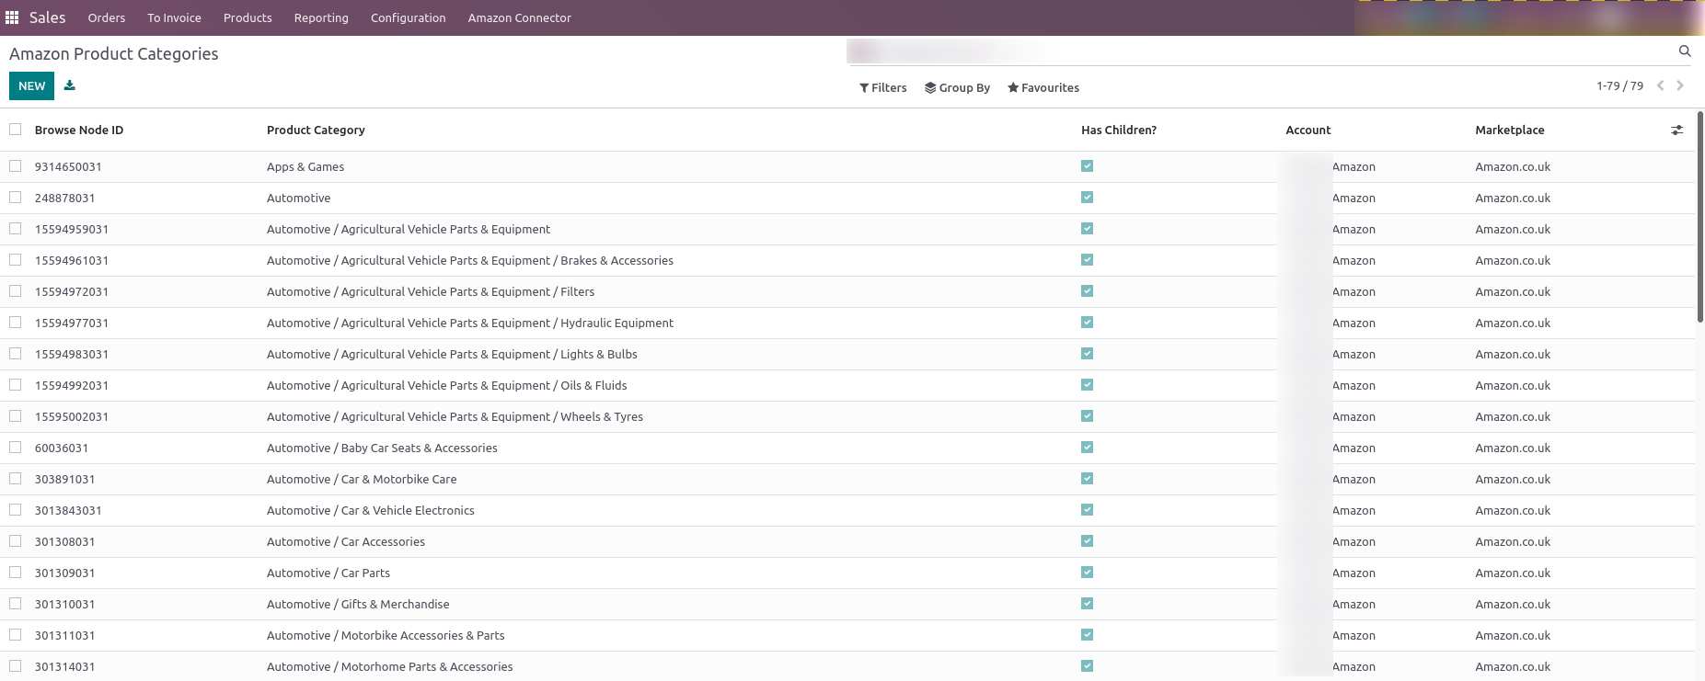Screen dimensions: 1705x681
Task: Click the vertical list scrollbar
Action: (1700, 217)
